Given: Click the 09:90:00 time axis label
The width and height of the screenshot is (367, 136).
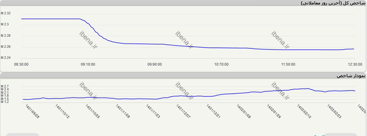Looking at the screenshot, I should click(155, 64).
